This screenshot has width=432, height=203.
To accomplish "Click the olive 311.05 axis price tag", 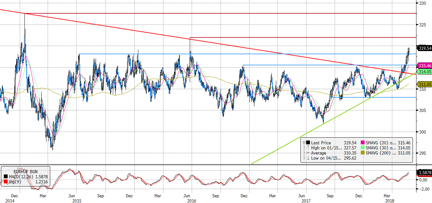I will (x=424, y=84).
